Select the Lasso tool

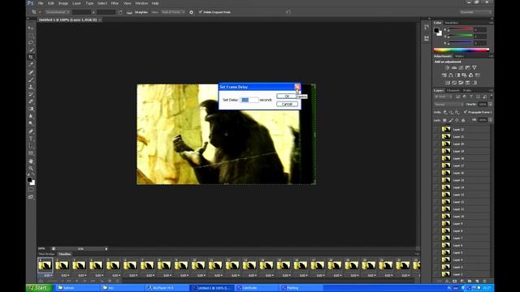click(x=31, y=43)
